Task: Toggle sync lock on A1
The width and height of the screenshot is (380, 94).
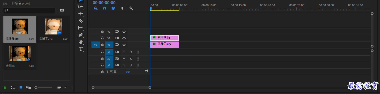Action: click(117, 52)
